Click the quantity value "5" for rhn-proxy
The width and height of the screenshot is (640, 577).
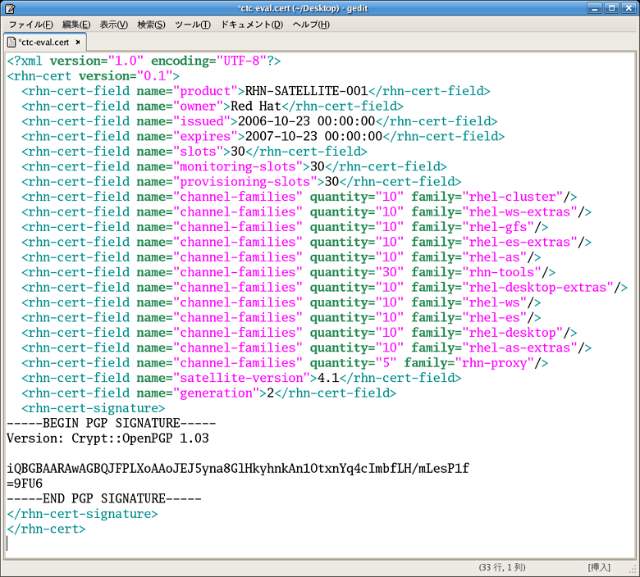pos(386,362)
